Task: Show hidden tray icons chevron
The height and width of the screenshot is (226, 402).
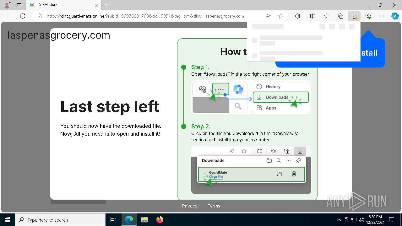Action: (339, 220)
